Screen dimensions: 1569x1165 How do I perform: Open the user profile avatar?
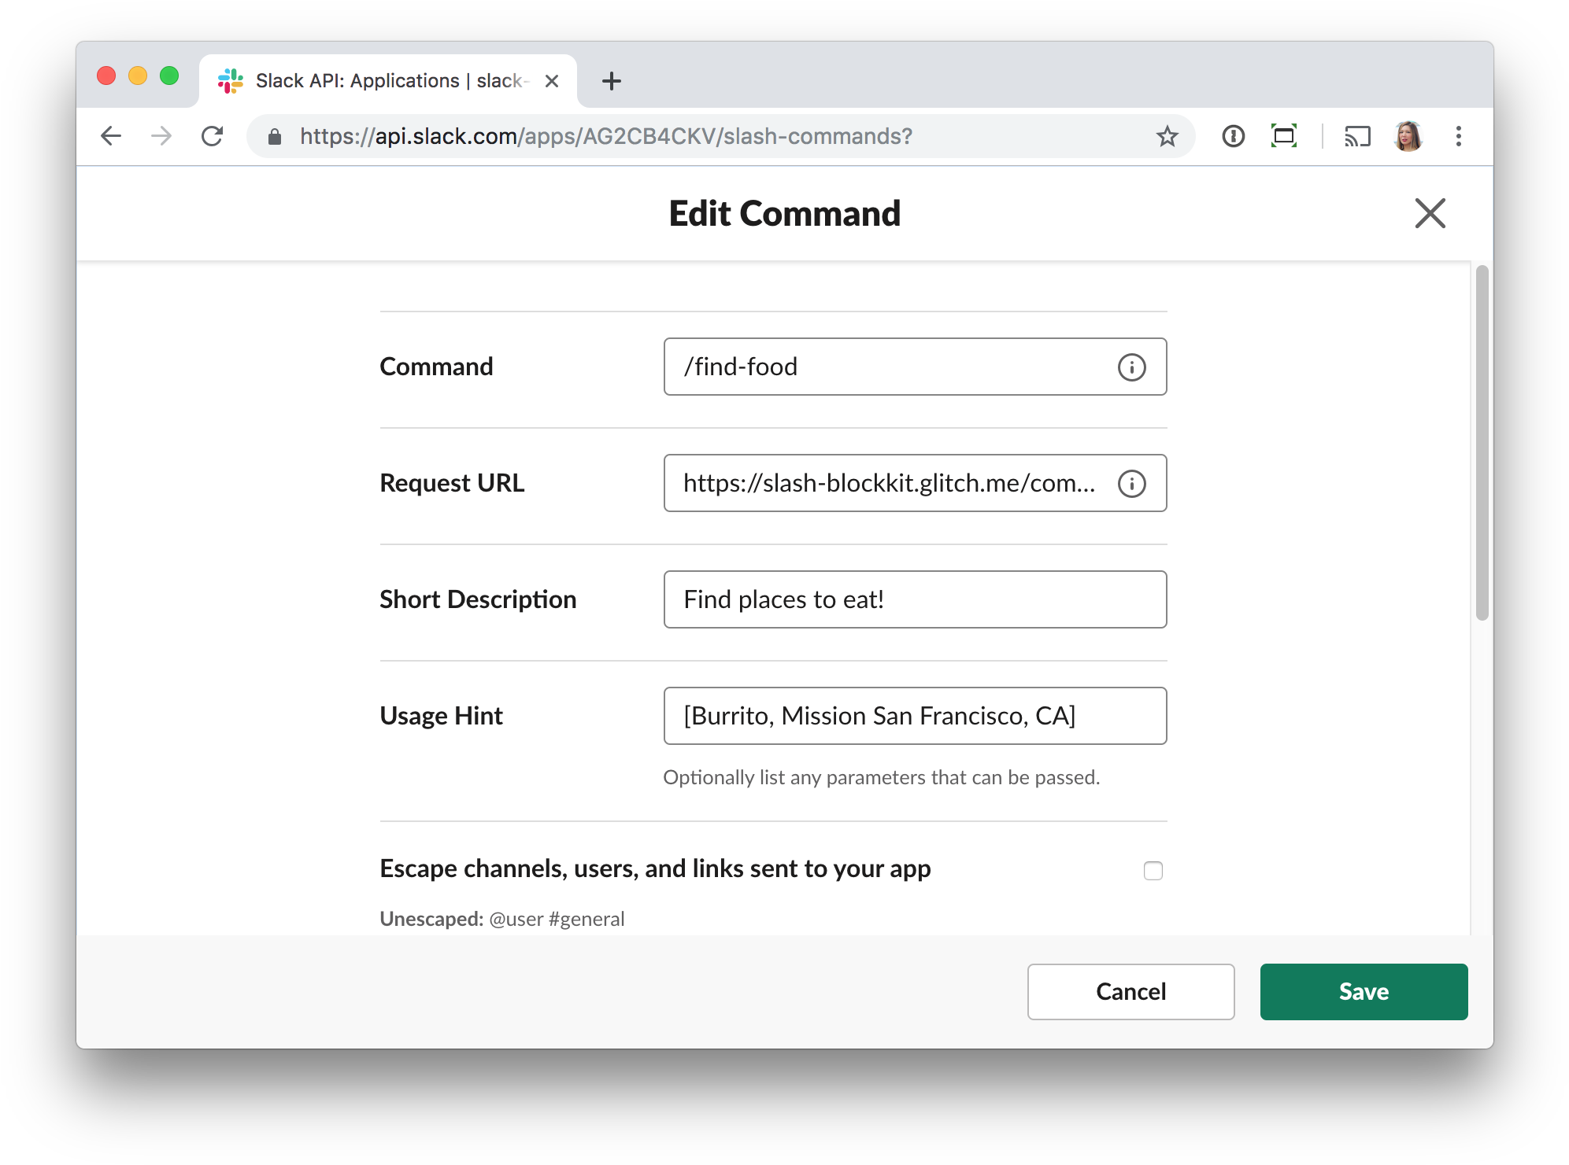click(1408, 137)
